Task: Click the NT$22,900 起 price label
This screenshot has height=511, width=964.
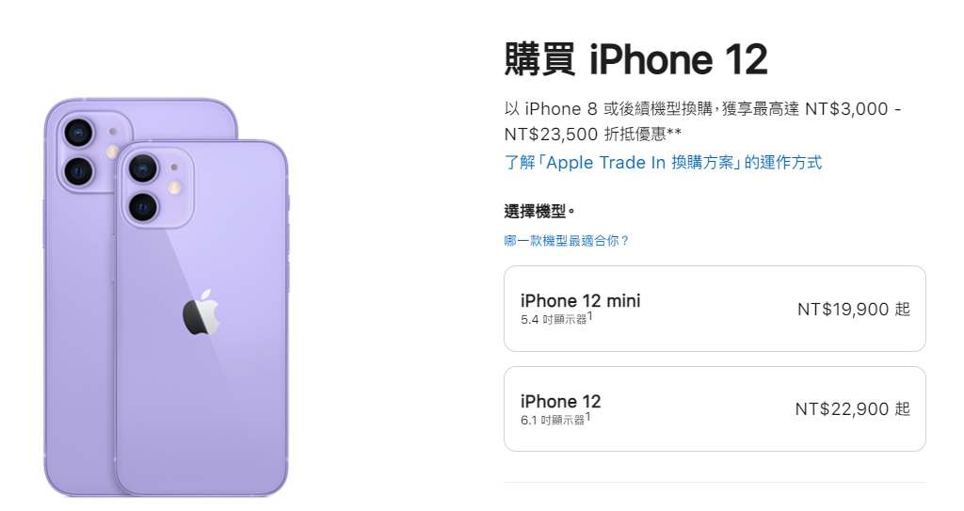Action: click(852, 409)
